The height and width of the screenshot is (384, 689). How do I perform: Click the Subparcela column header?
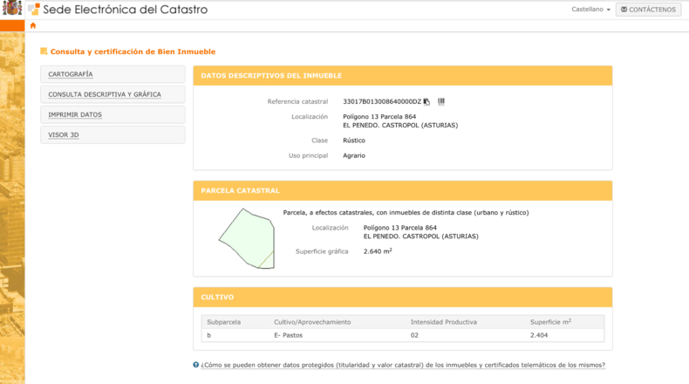pos(223,322)
